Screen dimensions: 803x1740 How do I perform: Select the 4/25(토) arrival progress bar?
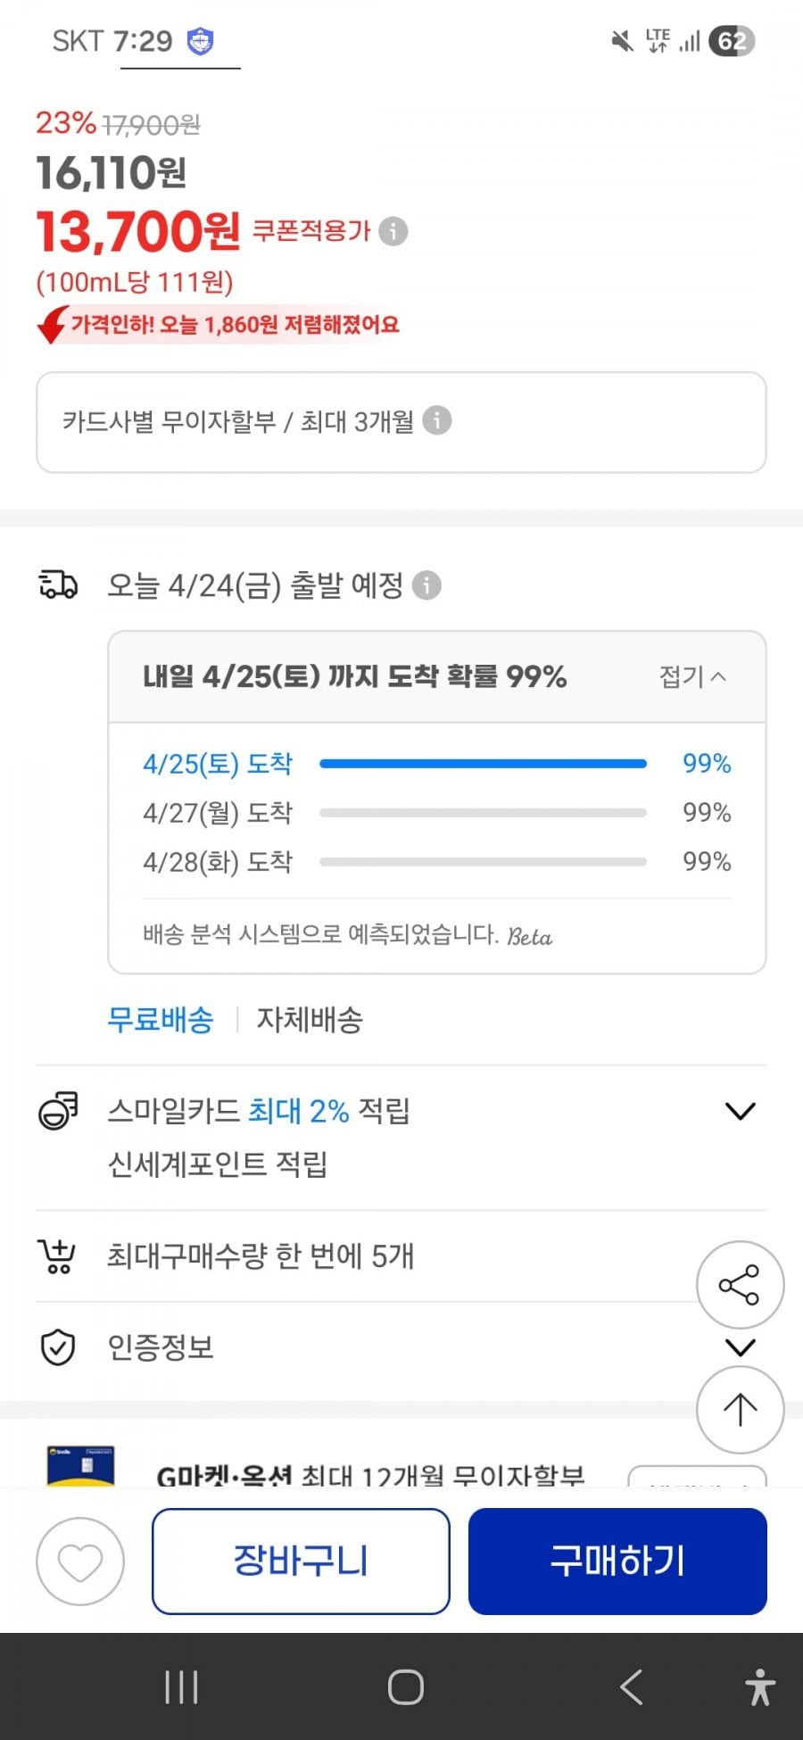483,764
